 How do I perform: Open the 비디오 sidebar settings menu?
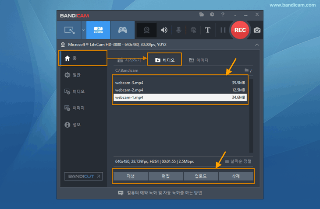click(x=83, y=91)
